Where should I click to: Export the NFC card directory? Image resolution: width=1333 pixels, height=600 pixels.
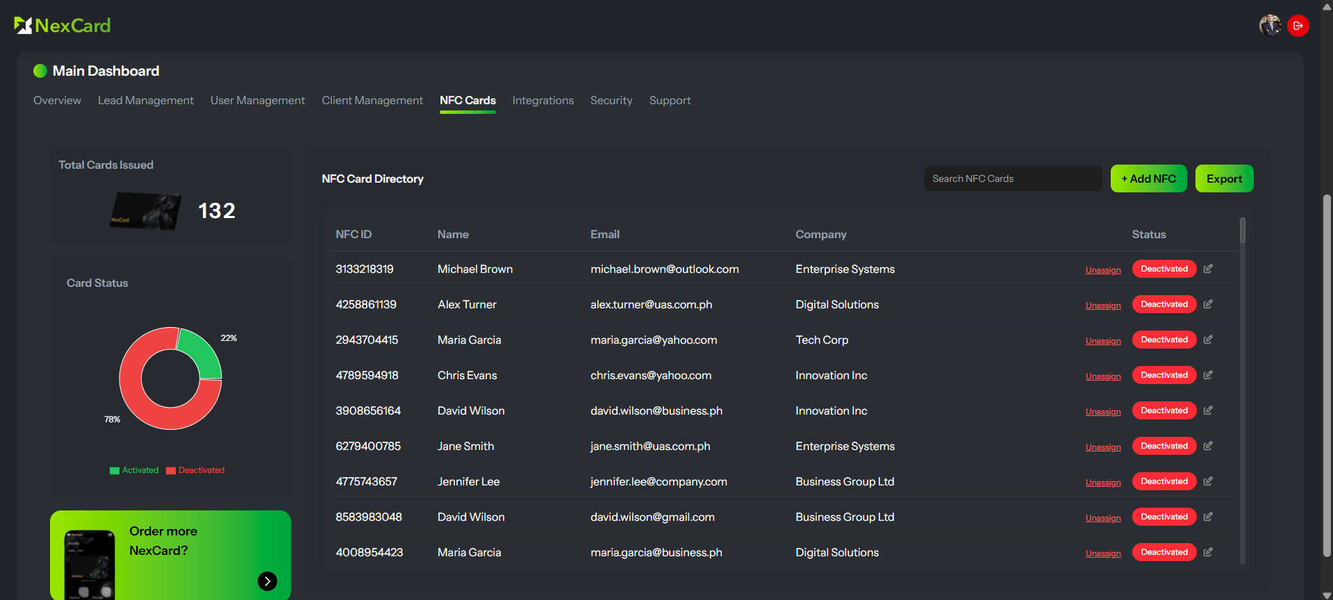point(1224,178)
